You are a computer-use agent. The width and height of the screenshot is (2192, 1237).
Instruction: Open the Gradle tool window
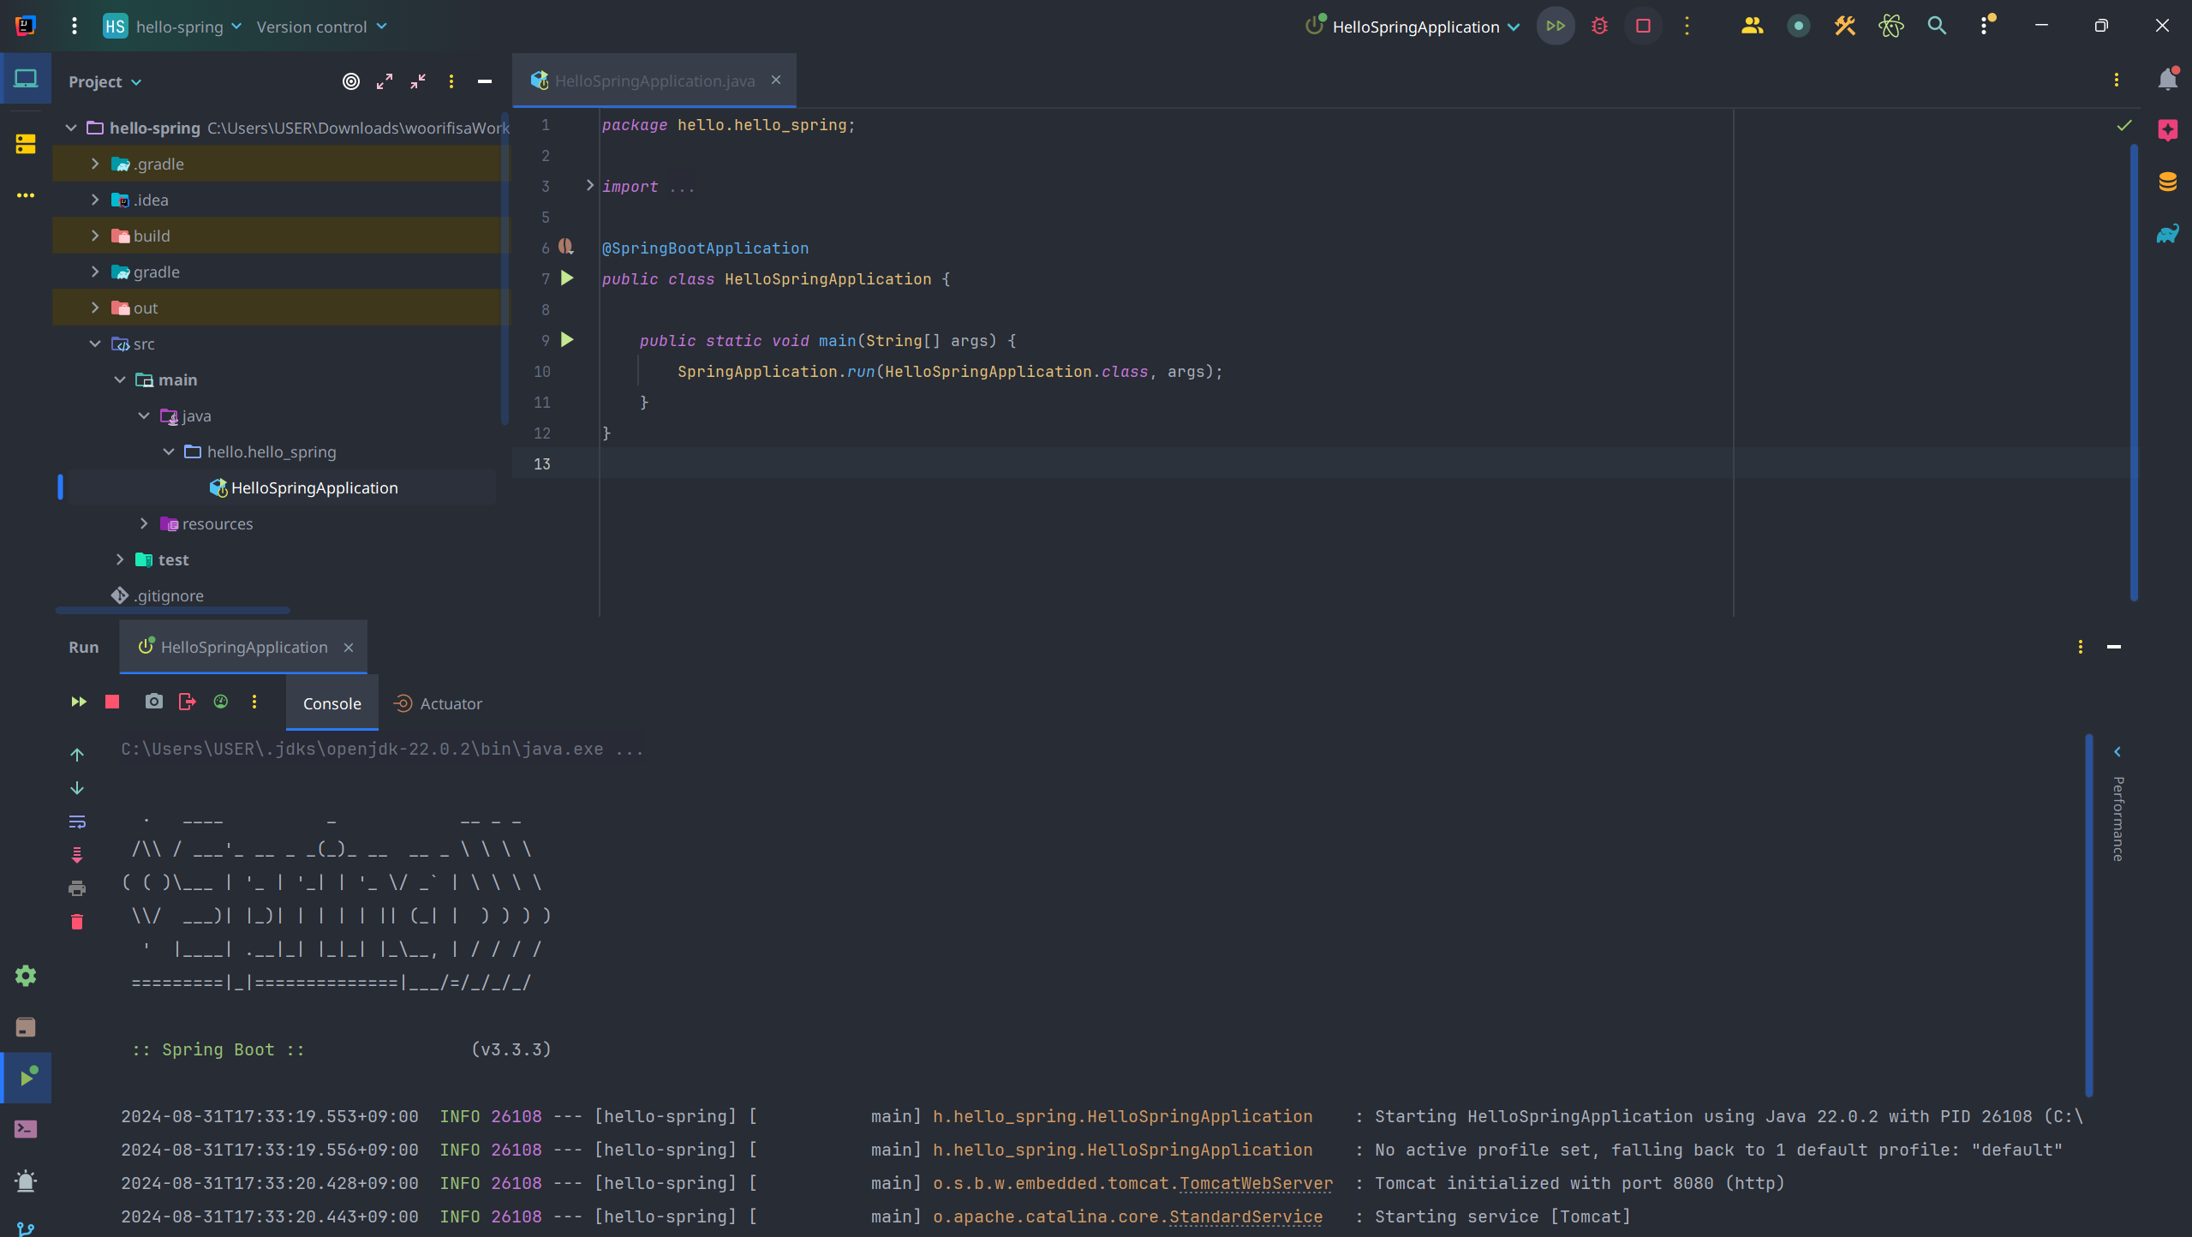(x=2167, y=233)
